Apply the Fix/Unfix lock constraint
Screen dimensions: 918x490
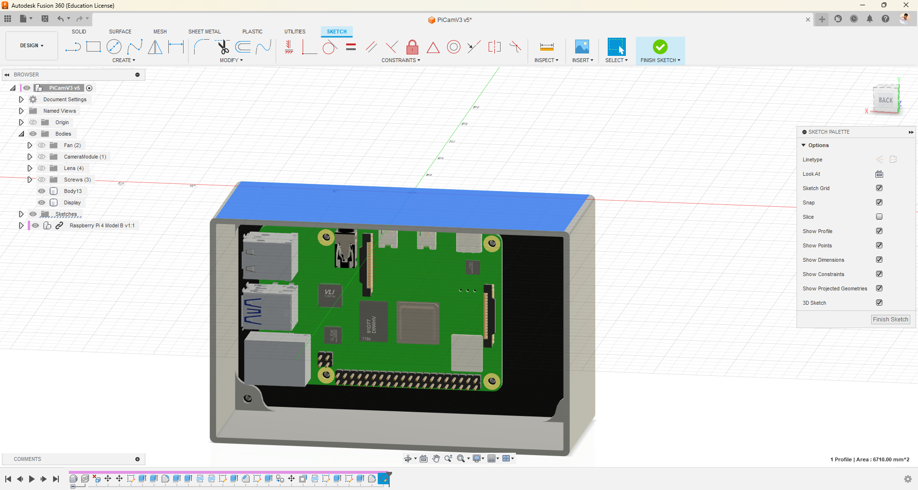click(x=412, y=47)
